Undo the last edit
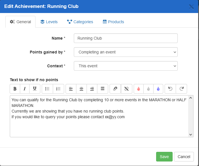The image size is (199, 166). (x=170, y=89)
